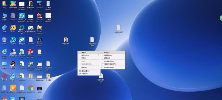Open 显示设置(D) from context menu
This screenshot has height=100, width=222.
coord(89,71)
